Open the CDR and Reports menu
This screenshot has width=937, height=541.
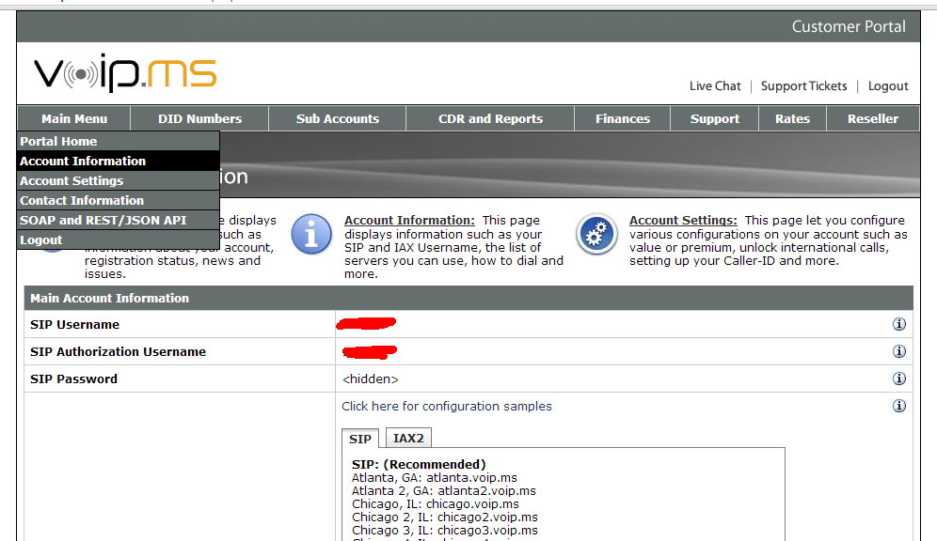[x=490, y=119]
